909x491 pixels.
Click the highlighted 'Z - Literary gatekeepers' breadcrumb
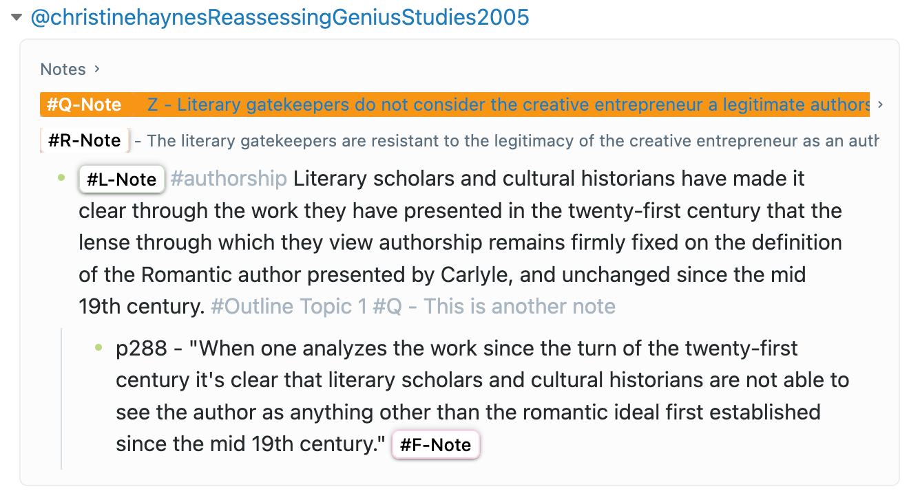click(507, 105)
